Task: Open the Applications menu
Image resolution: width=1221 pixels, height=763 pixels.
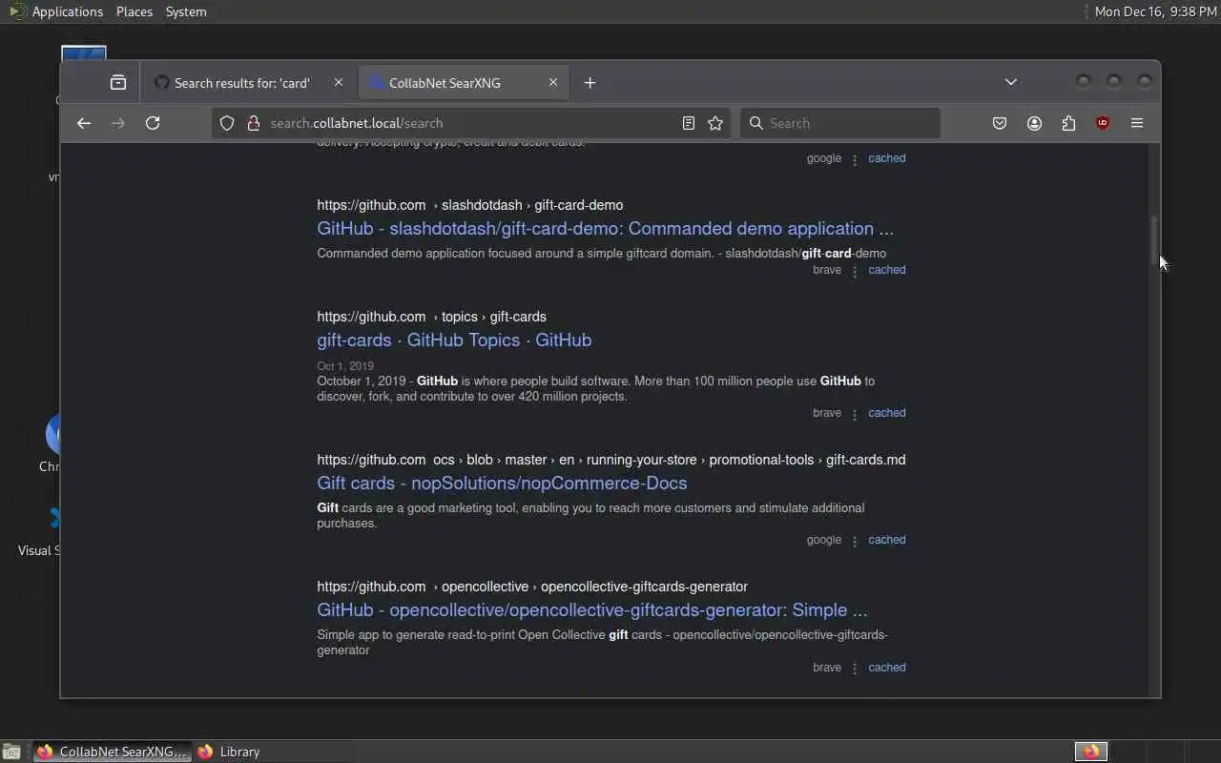Action: (67, 11)
